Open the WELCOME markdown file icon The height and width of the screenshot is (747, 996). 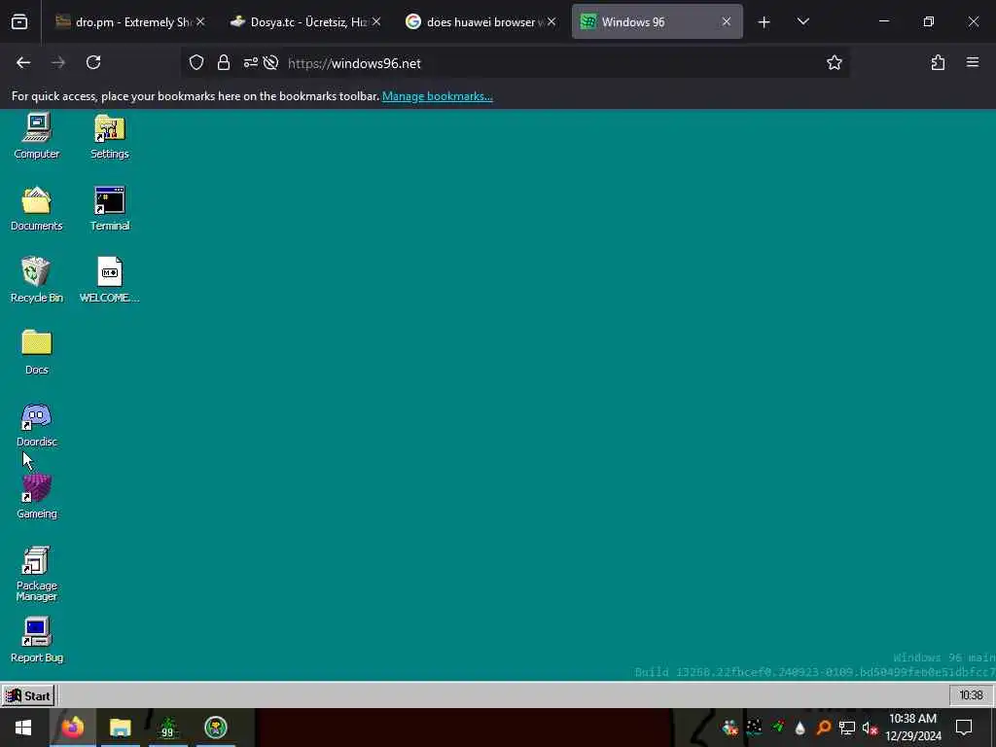tap(109, 280)
